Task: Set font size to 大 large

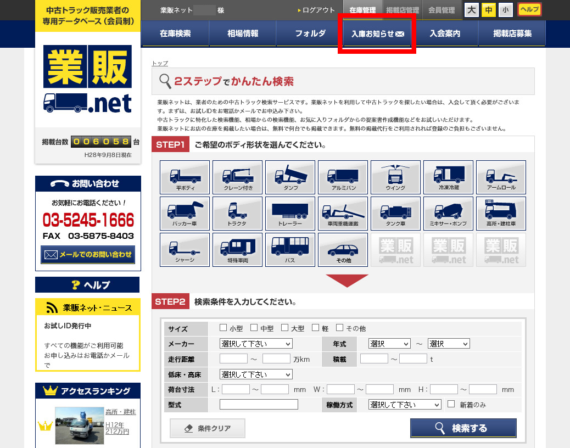Action: (472, 10)
